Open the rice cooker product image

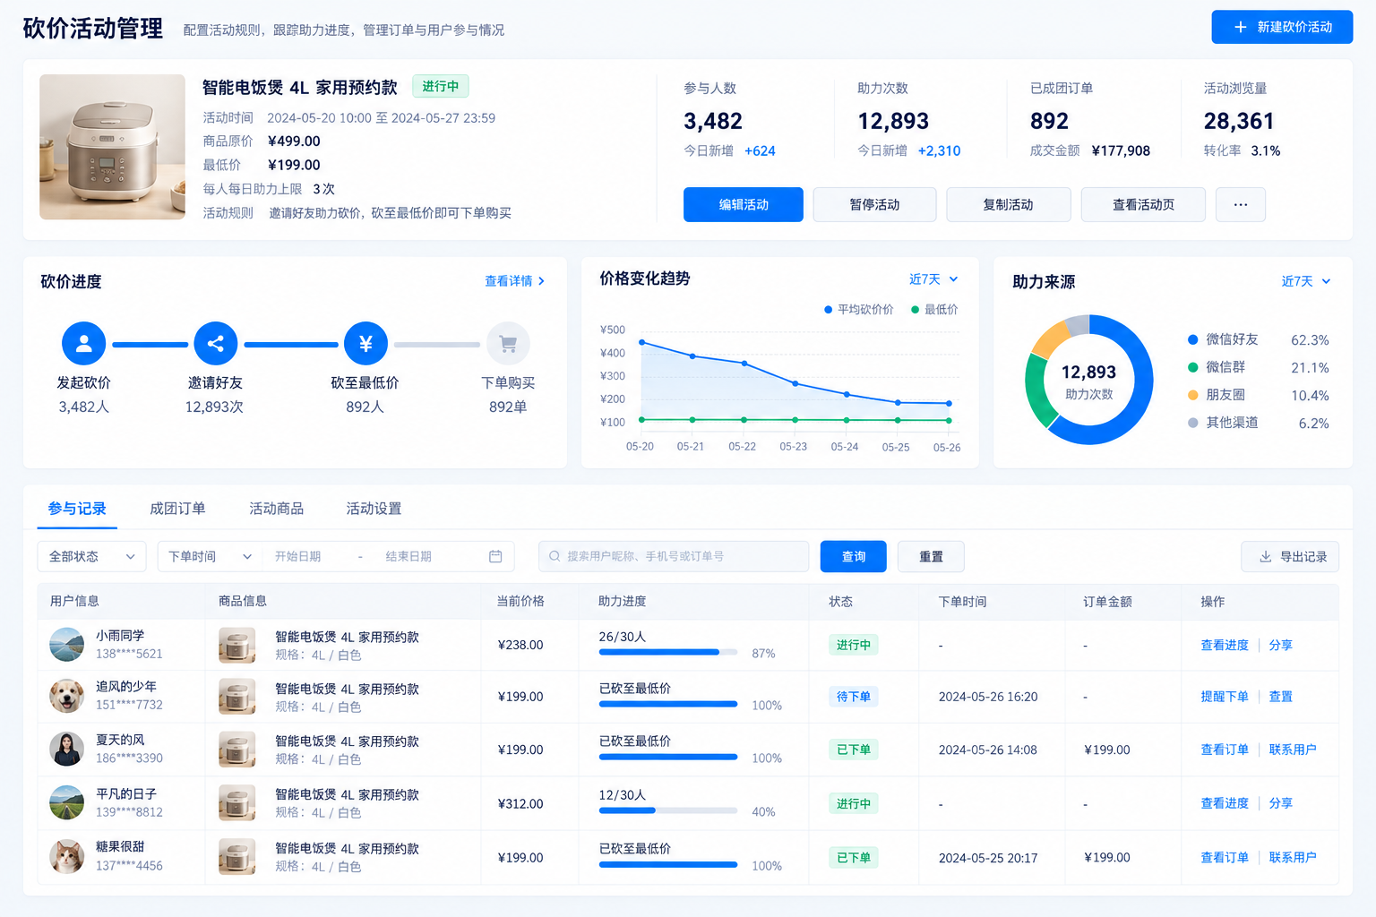coord(112,147)
